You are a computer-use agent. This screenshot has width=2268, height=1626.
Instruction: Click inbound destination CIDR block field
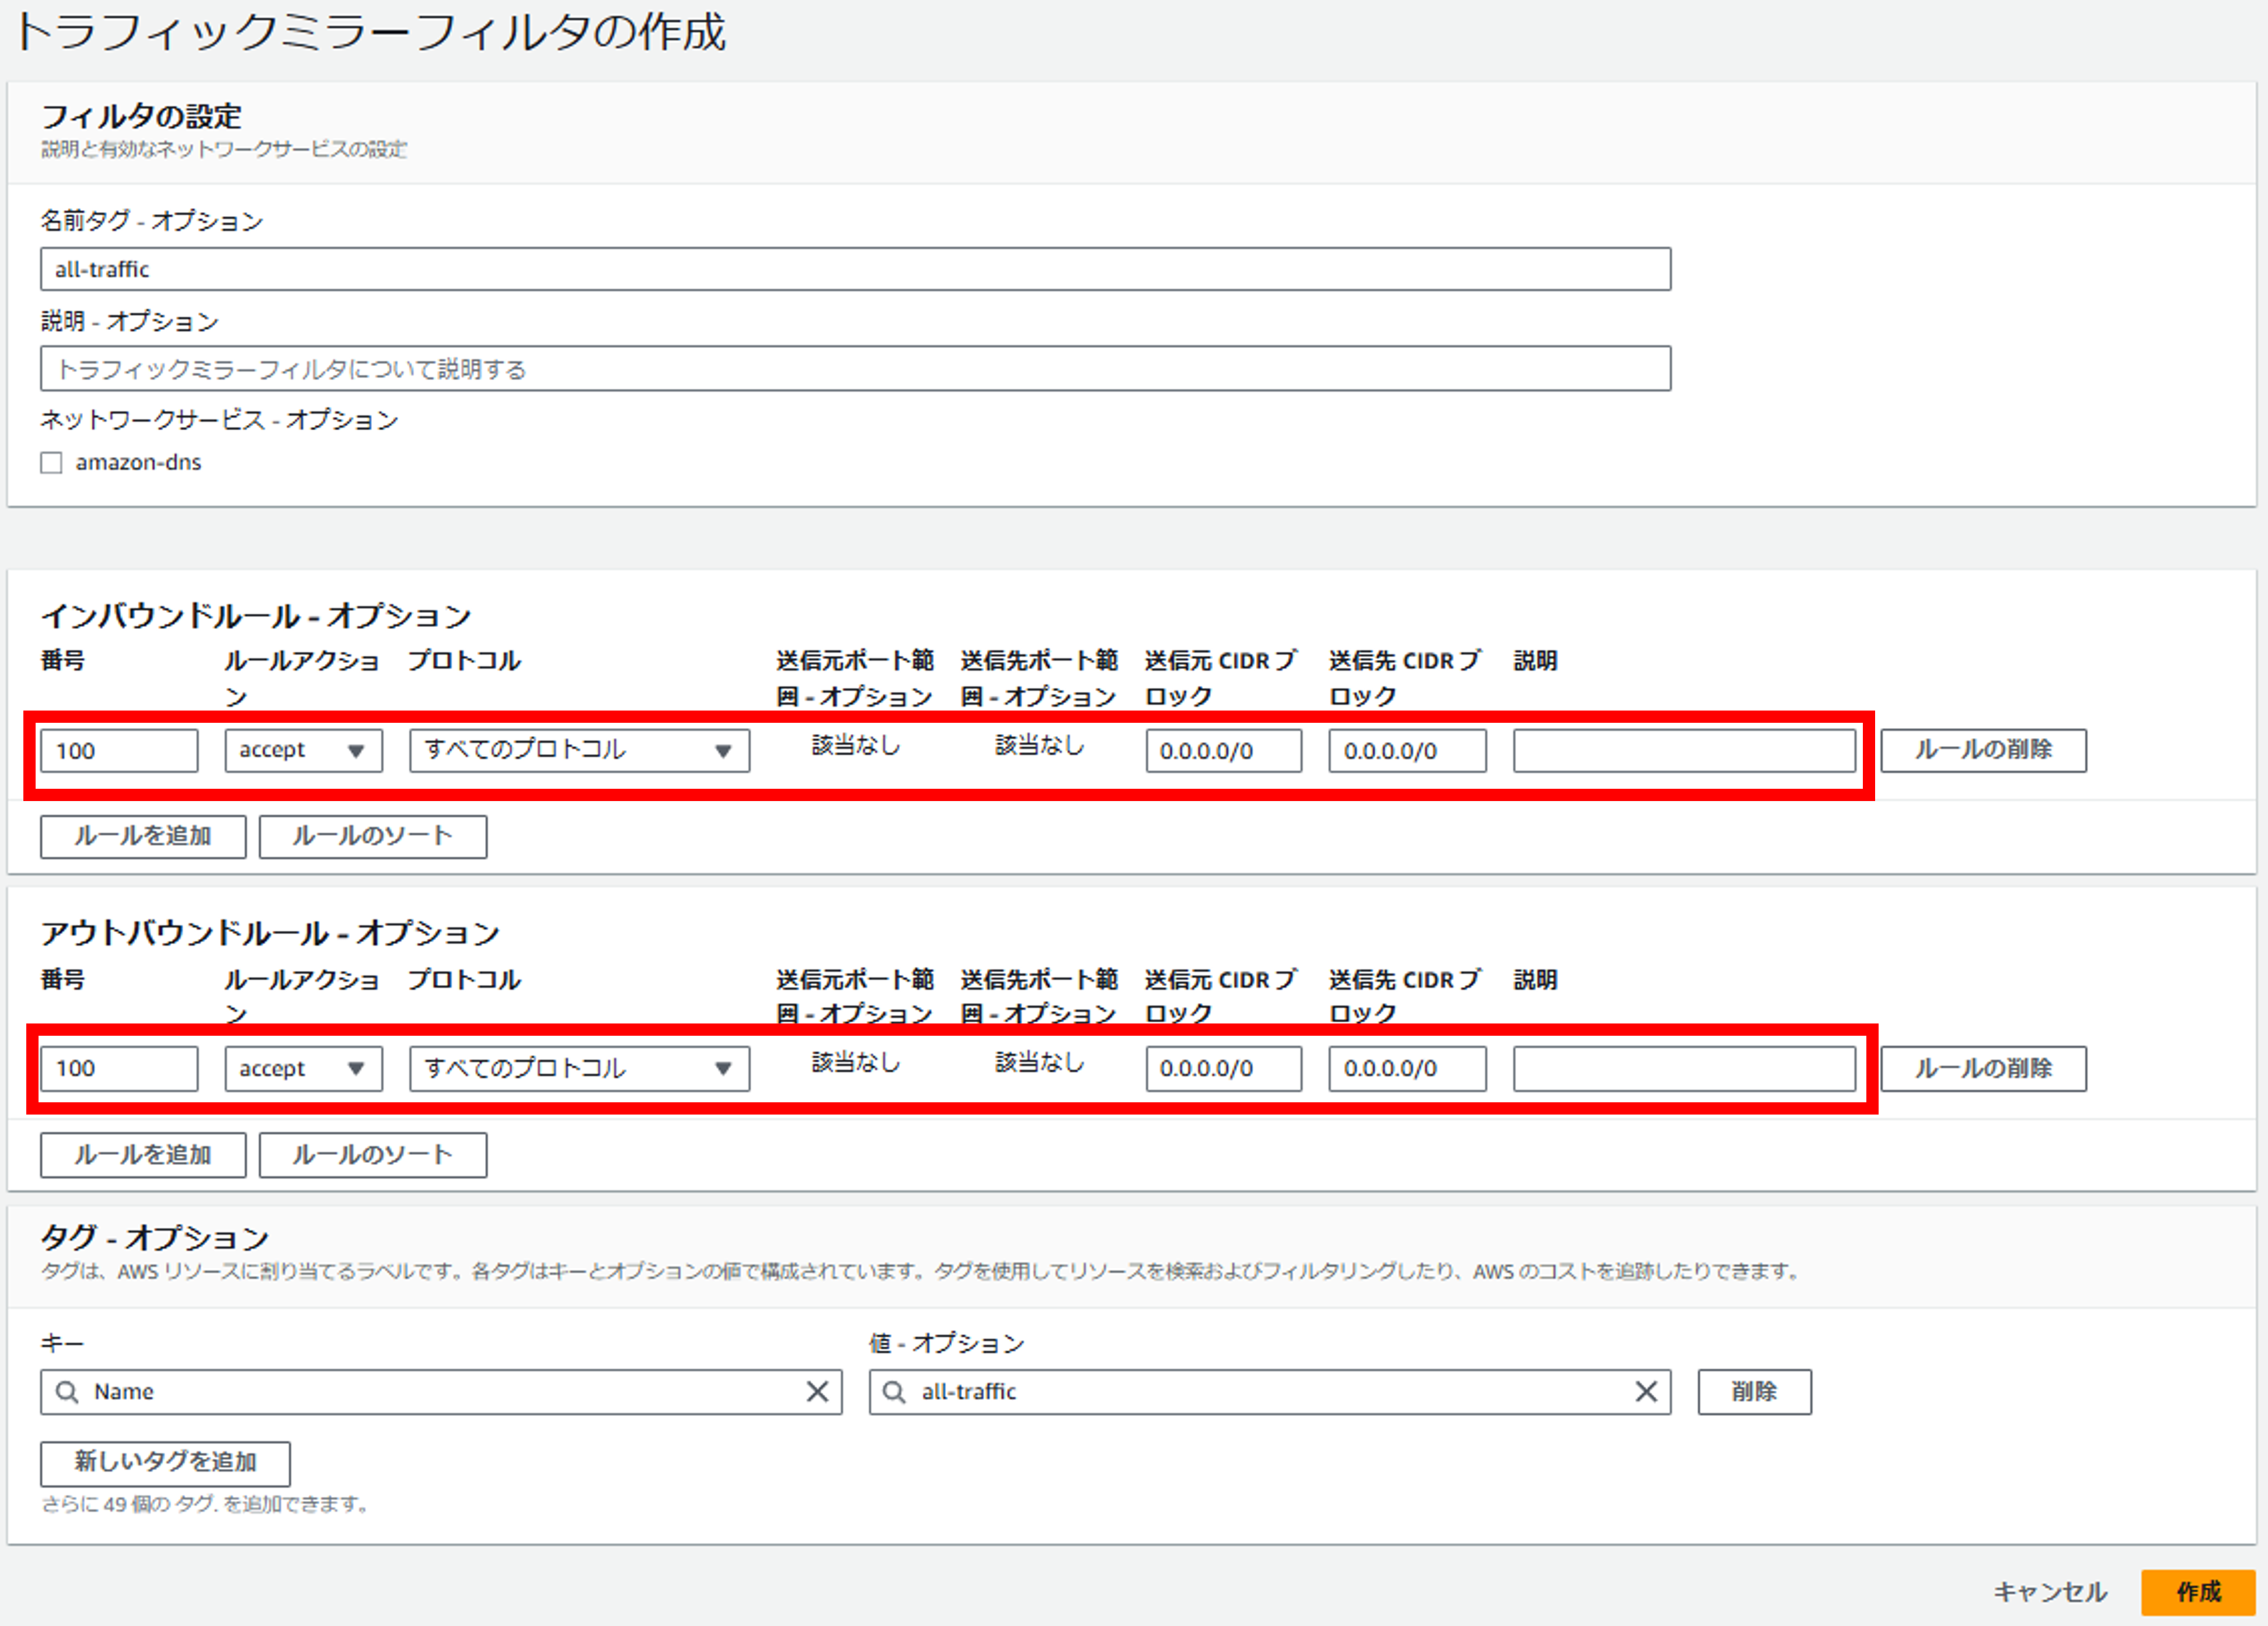pyautogui.click(x=1407, y=751)
